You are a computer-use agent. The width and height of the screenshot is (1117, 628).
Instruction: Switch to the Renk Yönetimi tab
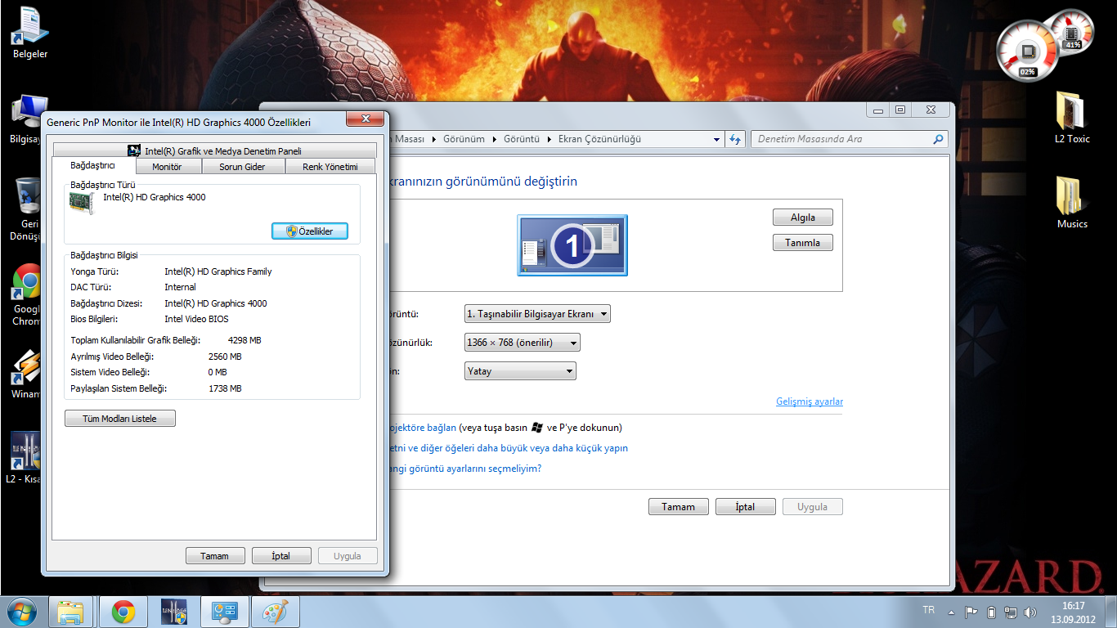pyautogui.click(x=330, y=167)
